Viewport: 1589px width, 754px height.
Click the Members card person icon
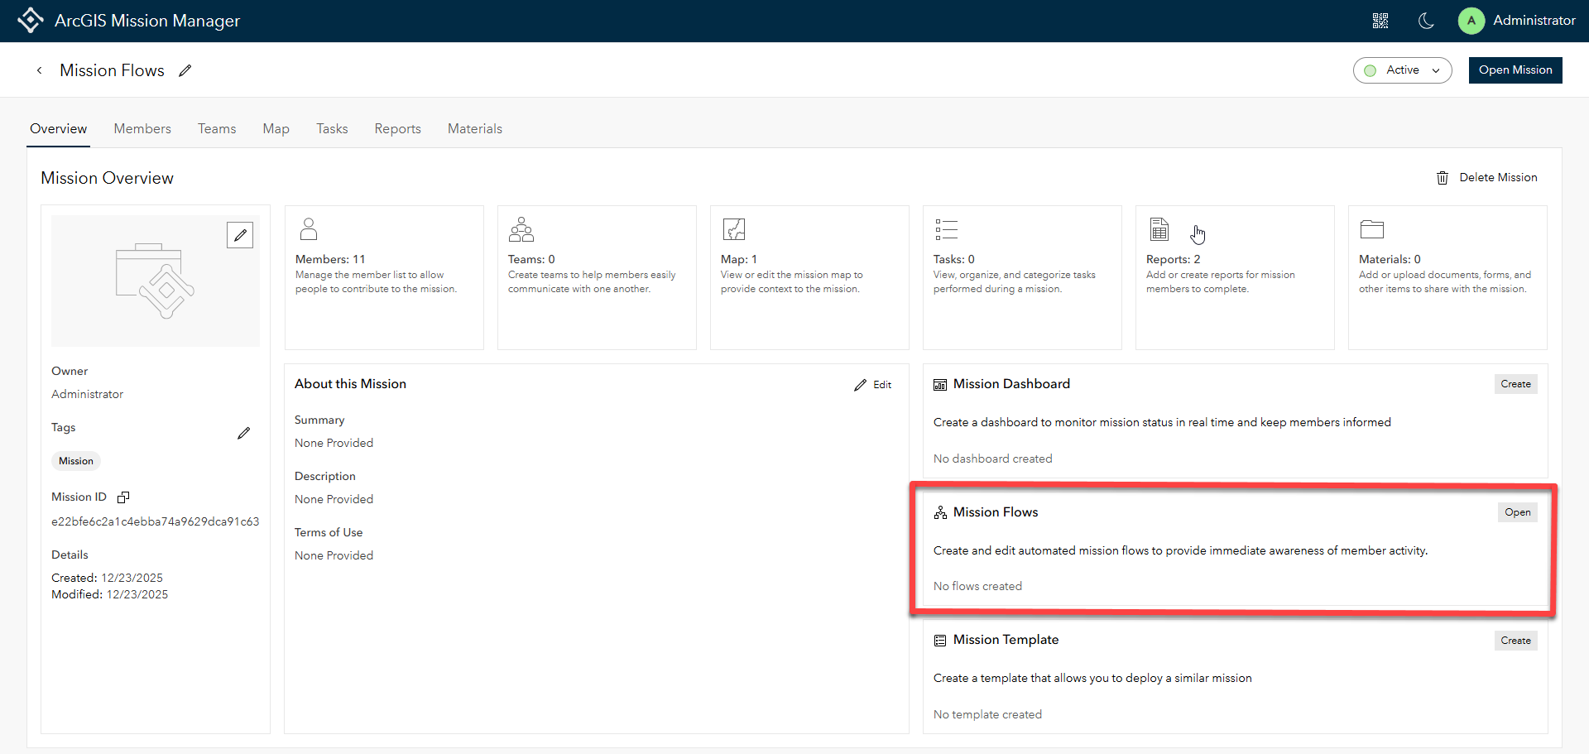tap(309, 228)
